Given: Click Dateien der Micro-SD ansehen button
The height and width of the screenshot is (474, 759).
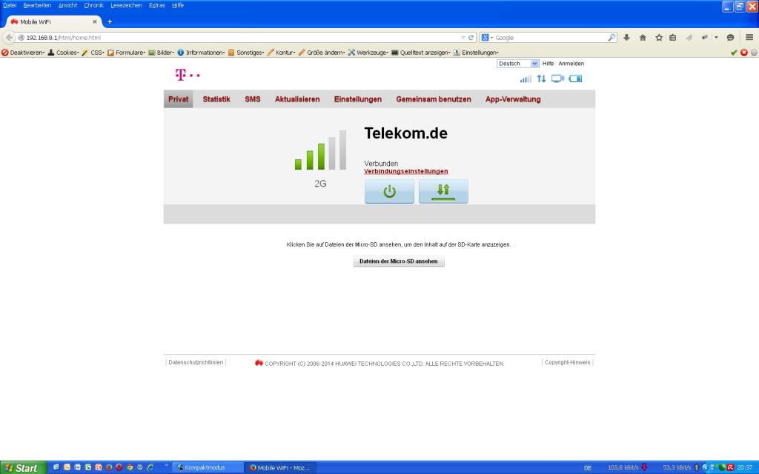Looking at the screenshot, I should tap(398, 261).
